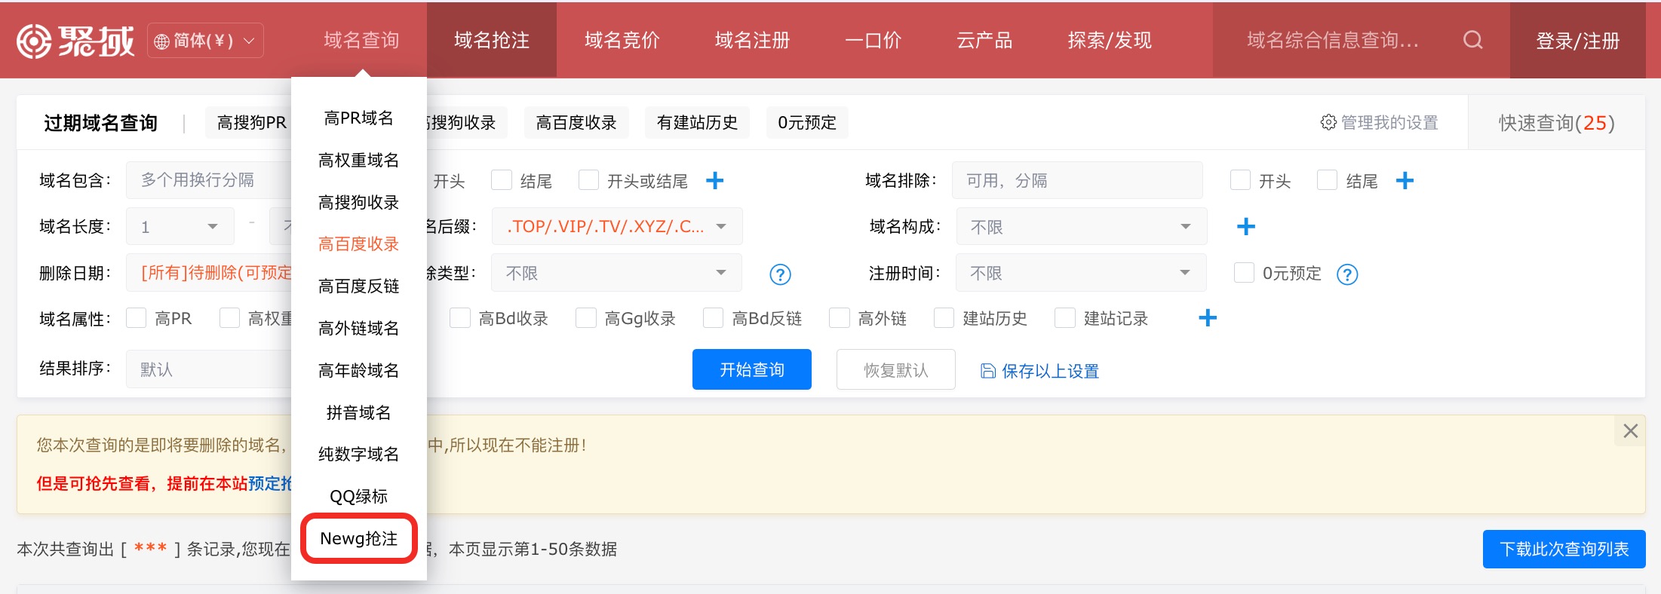The width and height of the screenshot is (1661, 594).
Task: Click help question mark next to 删除类型 dropdown
Action: point(780,274)
